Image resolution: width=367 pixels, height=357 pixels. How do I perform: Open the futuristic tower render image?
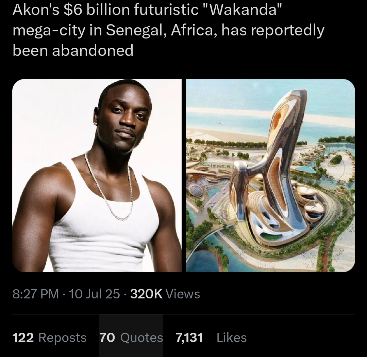270,175
